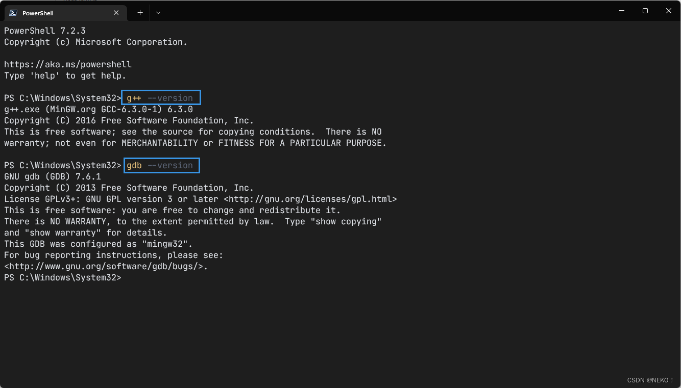681x388 pixels.
Task: Click 'GNU gdb (GDB) 7.6.1' line
Action: (x=53, y=177)
